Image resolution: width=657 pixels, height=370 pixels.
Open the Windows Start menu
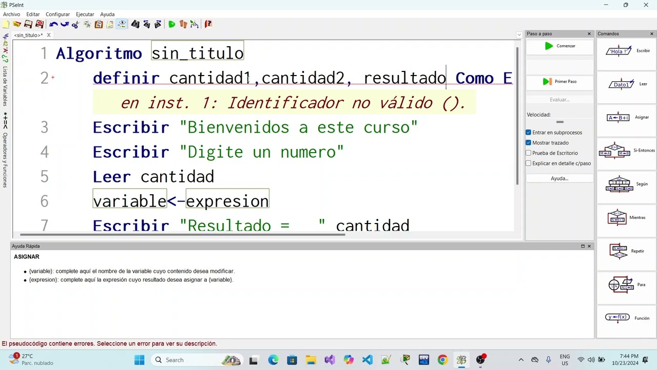[140, 360]
